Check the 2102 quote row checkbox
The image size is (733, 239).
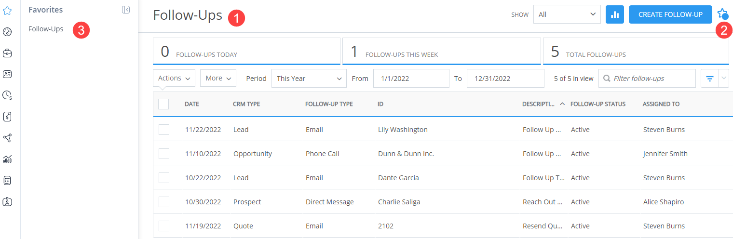click(x=164, y=226)
